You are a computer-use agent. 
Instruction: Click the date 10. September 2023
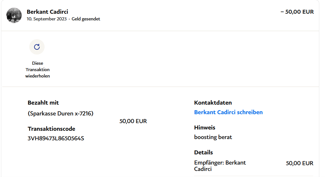point(47,19)
